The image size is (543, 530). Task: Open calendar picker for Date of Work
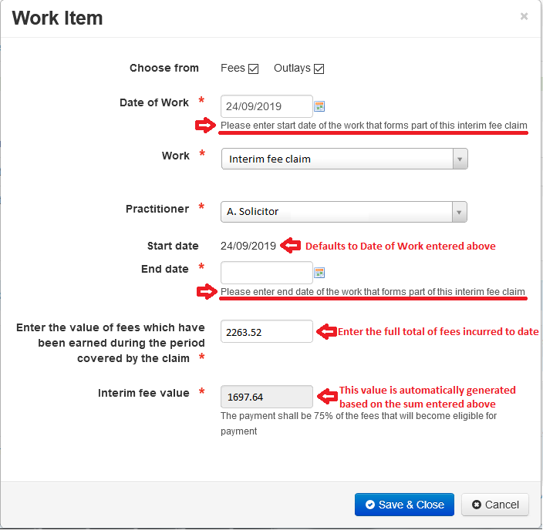click(319, 106)
